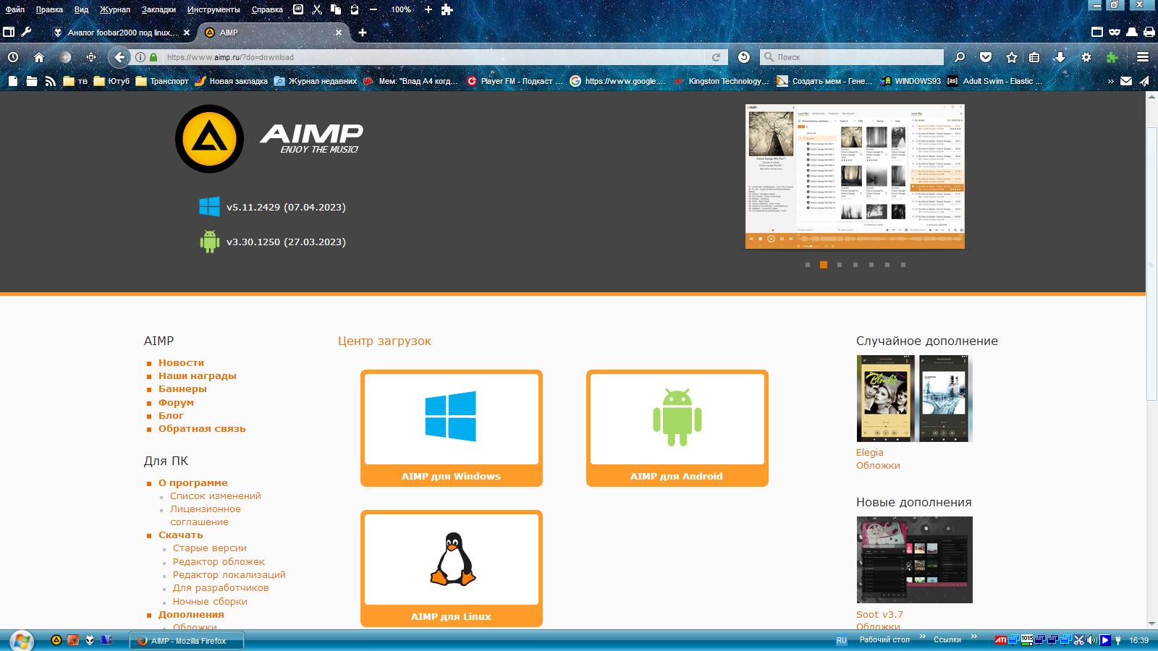Bookmark this page with the star icon

click(x=1012, y=57)
